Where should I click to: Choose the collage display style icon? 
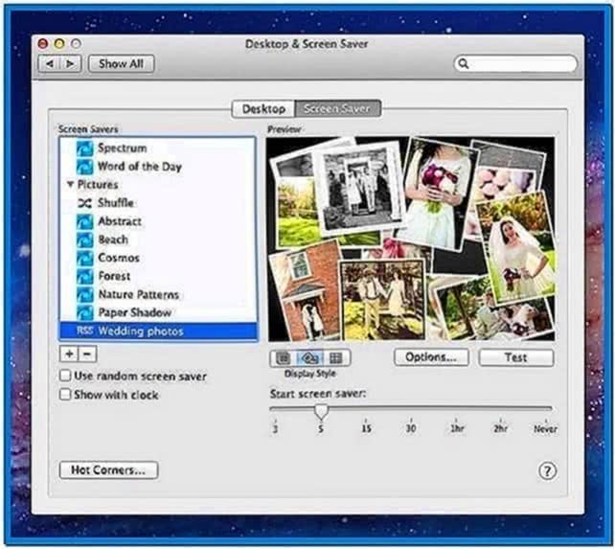pos(309,358)
